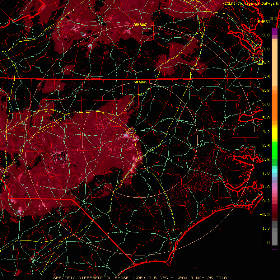Click the 9.0 value on color scale
Screen dimensions: 280x280
(x=266, y=49)
